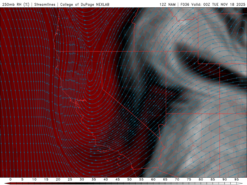Click the '12Z NAM' model label
The image size is (247, 185).
pos(168,4)
